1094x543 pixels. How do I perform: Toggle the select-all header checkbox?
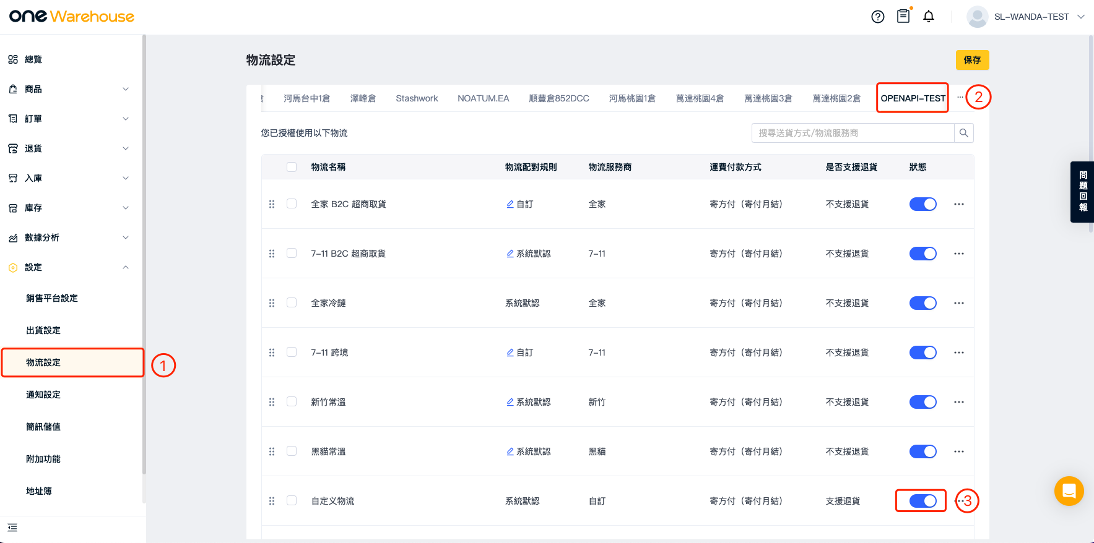click(x=292, y=167)
